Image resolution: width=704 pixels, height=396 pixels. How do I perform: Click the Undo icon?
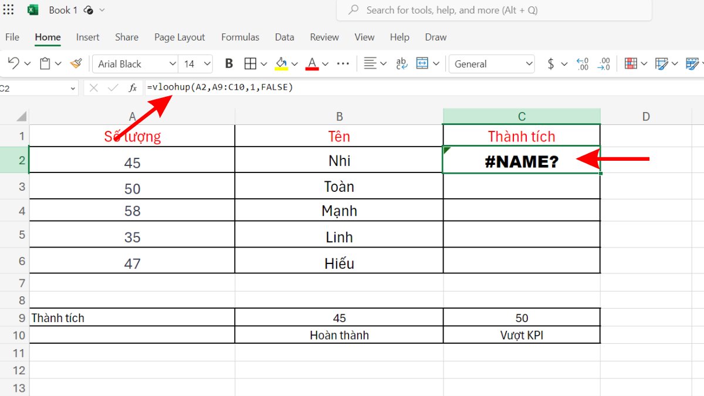12,63
